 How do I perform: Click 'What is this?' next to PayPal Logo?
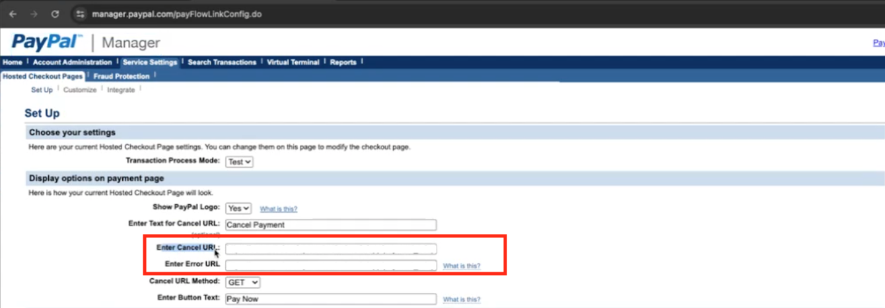[x=279, y=209]
